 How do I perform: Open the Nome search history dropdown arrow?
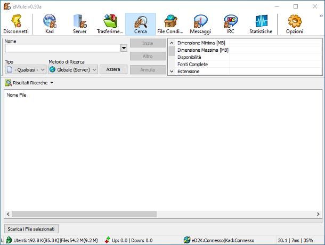click(124, 48)
